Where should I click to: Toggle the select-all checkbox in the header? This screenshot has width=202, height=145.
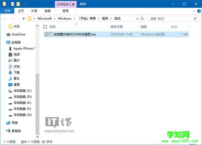(x=45, y=27)
